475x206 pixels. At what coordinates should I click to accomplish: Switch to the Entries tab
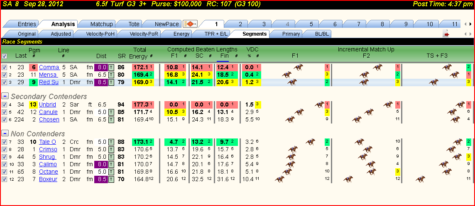click(x=27, y=24)
